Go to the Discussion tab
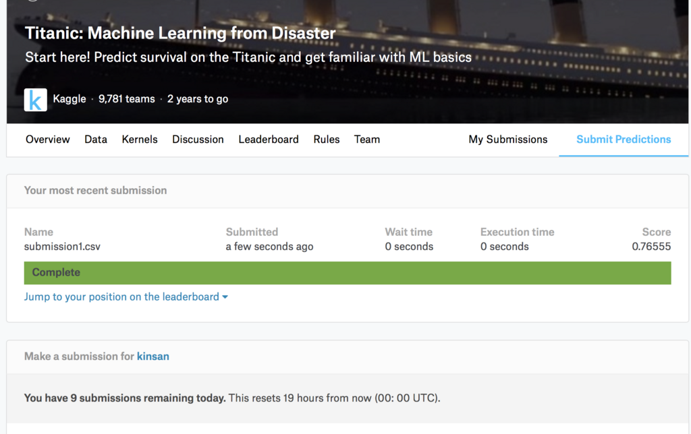Image resolution: width=691 pixels, height=434 pixels. click(198, 139)
